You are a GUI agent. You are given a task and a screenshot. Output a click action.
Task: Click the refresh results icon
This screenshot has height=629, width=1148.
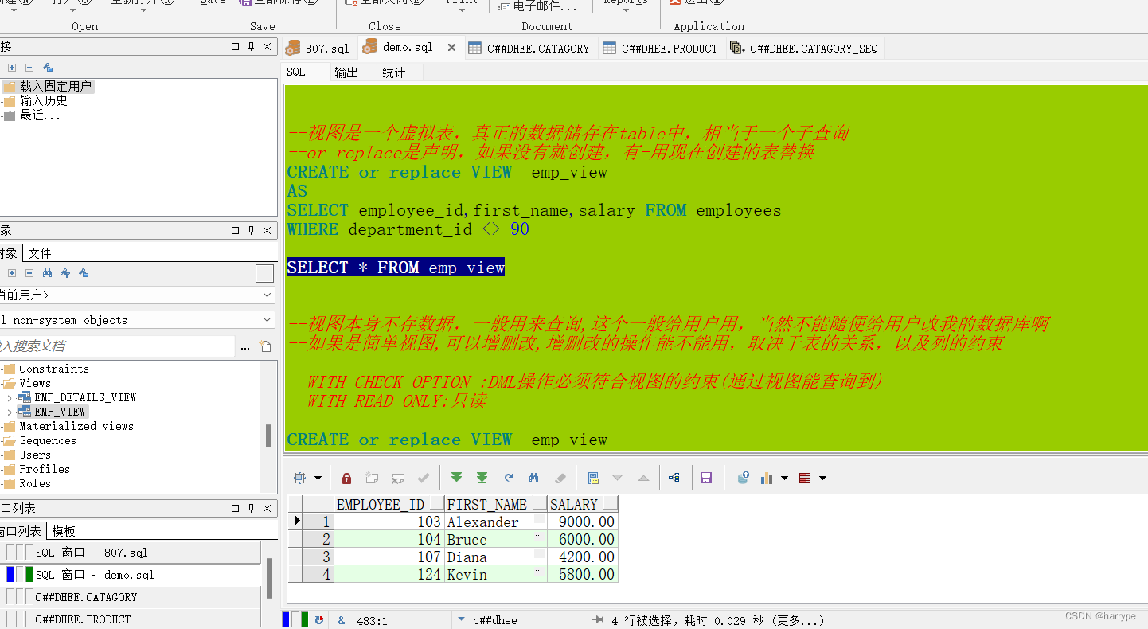pyautogui.click(x=508, y=478)
